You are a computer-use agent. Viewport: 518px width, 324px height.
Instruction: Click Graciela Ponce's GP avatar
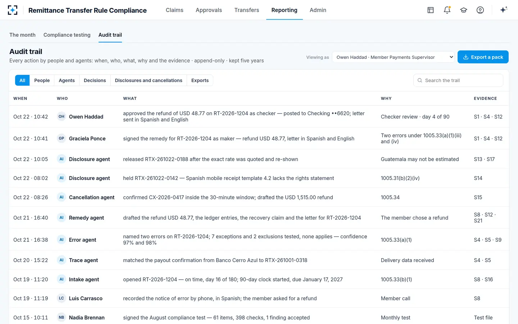point(62,139)
